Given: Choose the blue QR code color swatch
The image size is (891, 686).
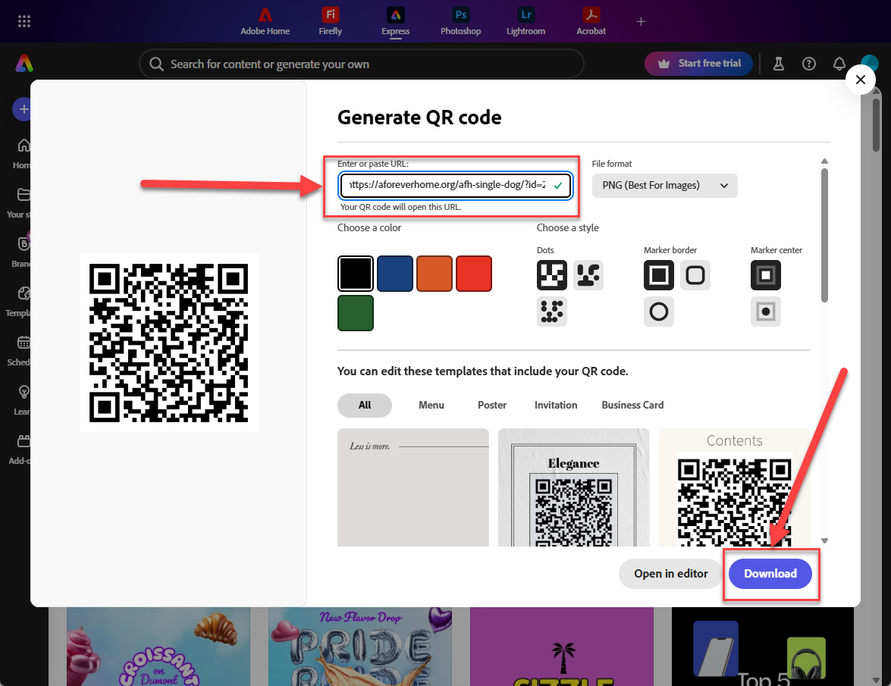Looking at the screenshot, I should (394, 274).
